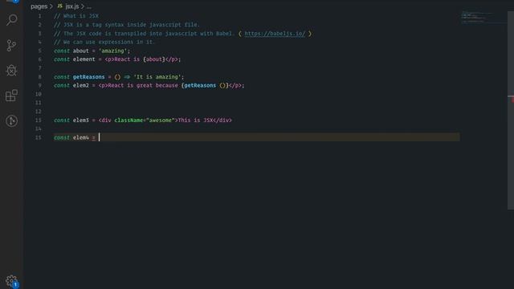Click 'getReasons' declaration on line 8
This screenshot has width=514, height=289.
click(88, 77)
